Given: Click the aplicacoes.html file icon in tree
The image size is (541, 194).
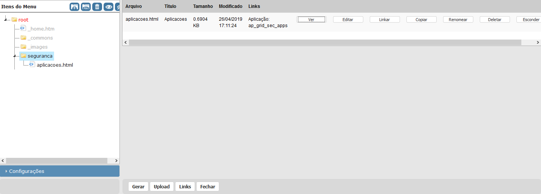Looking at the screenshot, I should pos(32,64).
